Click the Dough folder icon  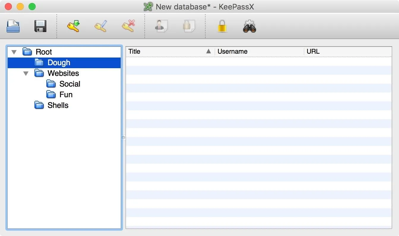pyautogui.click(x=39, y=63)
